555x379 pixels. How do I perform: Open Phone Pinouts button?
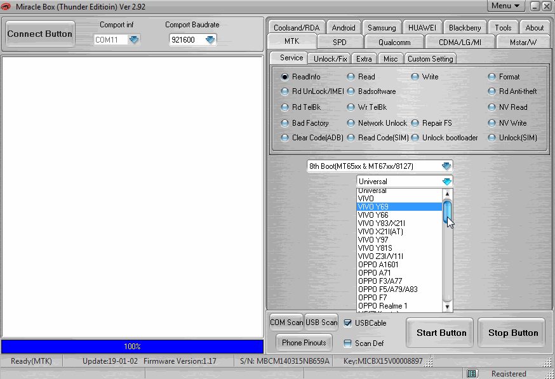click(304, 343)
